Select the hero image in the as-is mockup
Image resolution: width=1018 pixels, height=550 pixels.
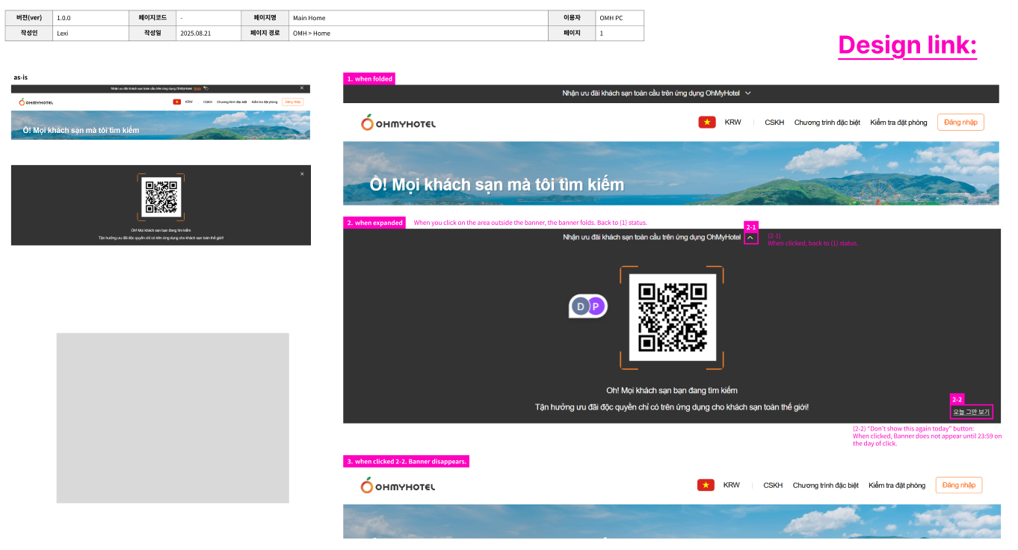point(161,125)
